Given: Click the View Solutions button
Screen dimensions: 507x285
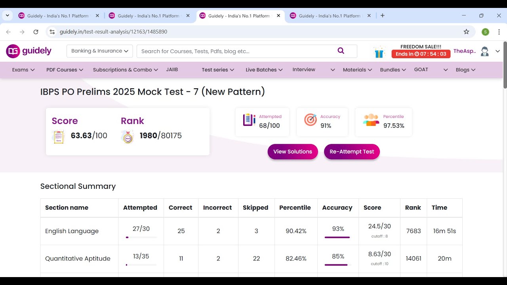Looking at the screenshot, I should pos(293,152).
